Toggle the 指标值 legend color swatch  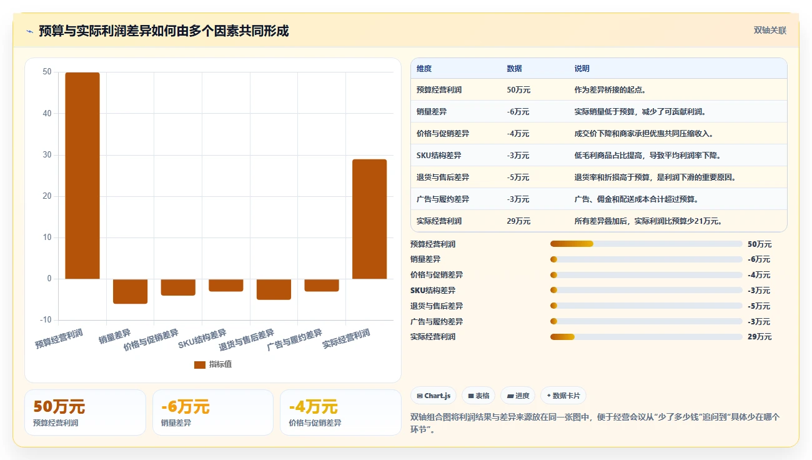199,365
